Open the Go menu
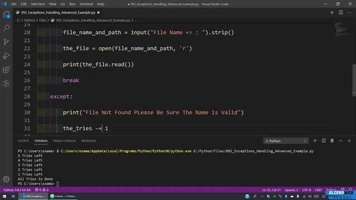356x200 pixels. pos(63,4)
